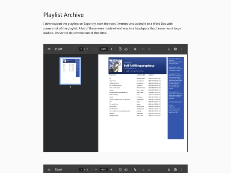The image size is (231, 173).
Task: Click the 02.pdf file title
Action: point(58,170)
